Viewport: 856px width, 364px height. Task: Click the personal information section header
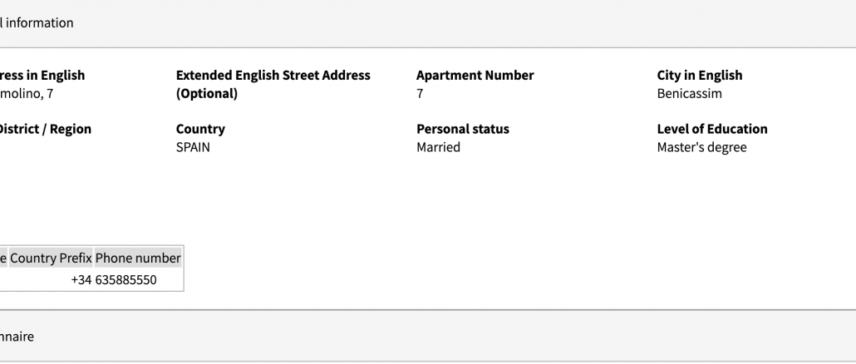point(37,23)
